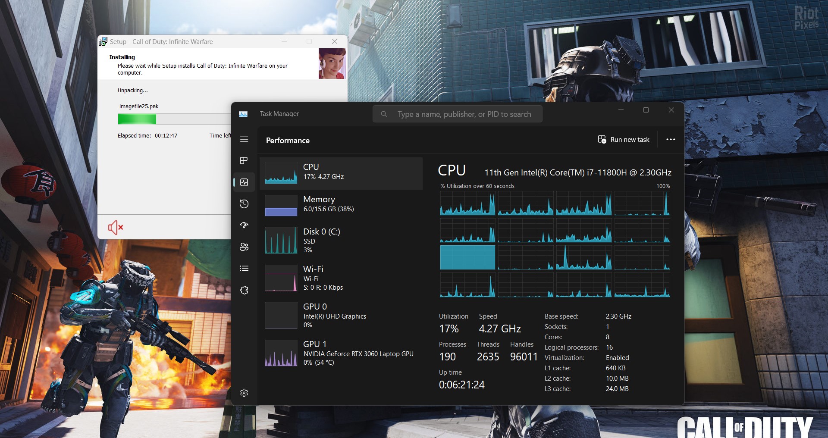Open Processes page in Task Manager sidebar
The width and height of the screenshot is (828, 438).
244,161
